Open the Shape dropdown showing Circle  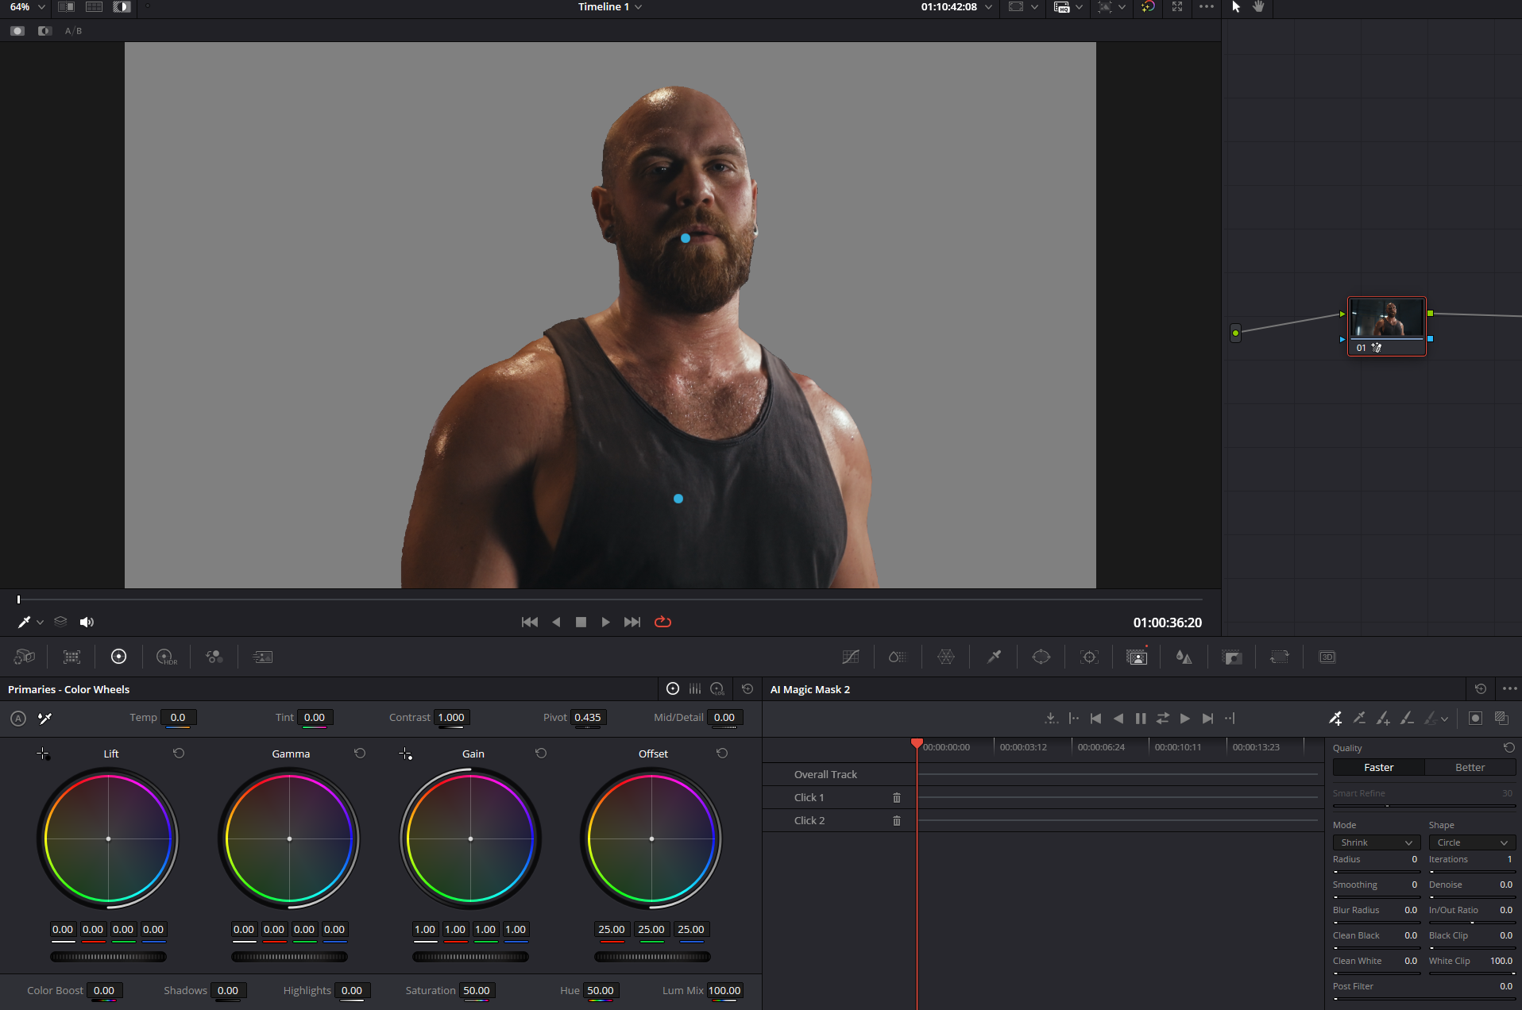(1471, 842)
